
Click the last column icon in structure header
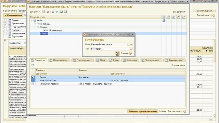pos(184,17)
